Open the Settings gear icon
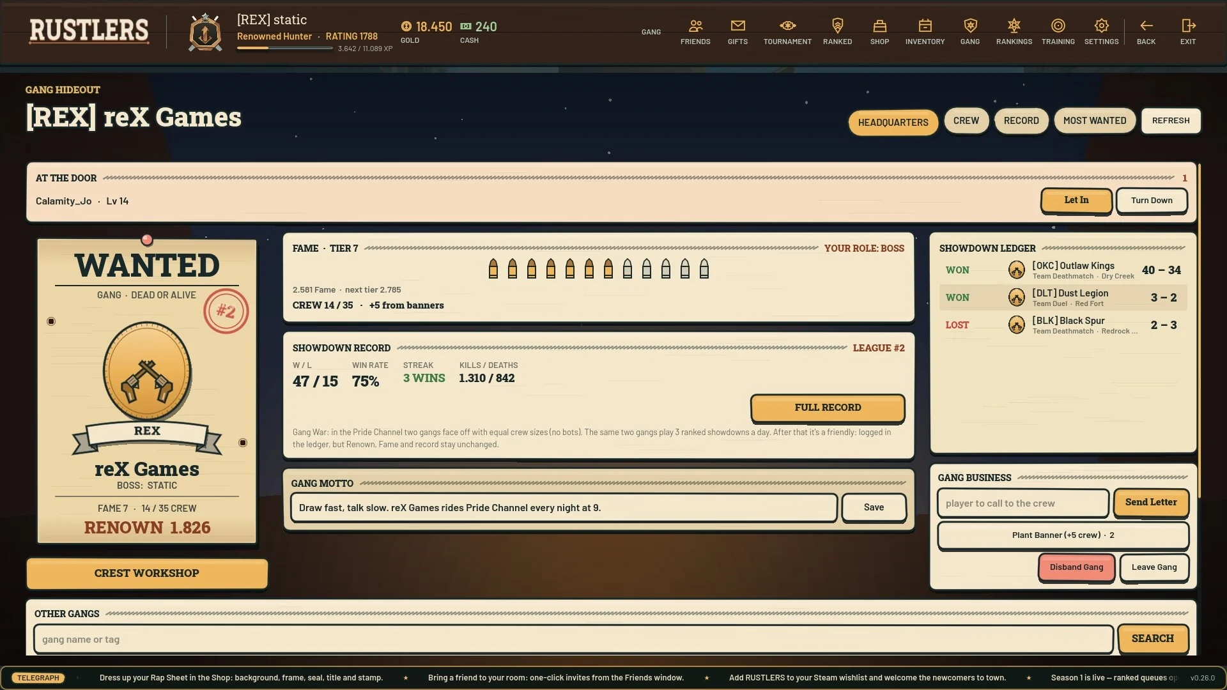This screenshot has height=690, width=1227. point(1101,26)
